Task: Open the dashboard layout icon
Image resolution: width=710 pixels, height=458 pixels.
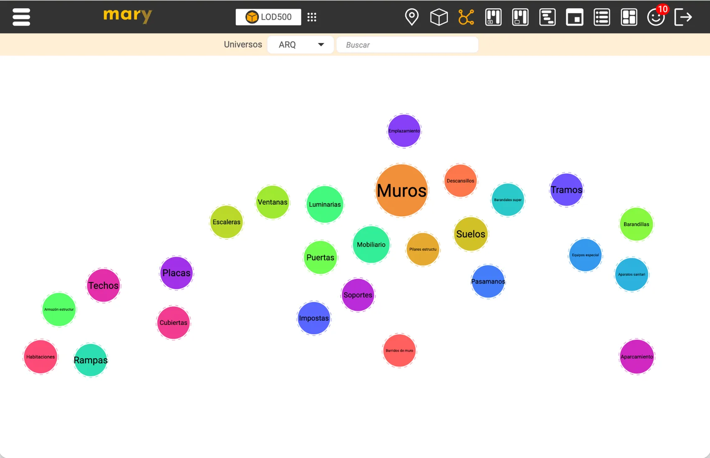Action: (x=629, y=17)
